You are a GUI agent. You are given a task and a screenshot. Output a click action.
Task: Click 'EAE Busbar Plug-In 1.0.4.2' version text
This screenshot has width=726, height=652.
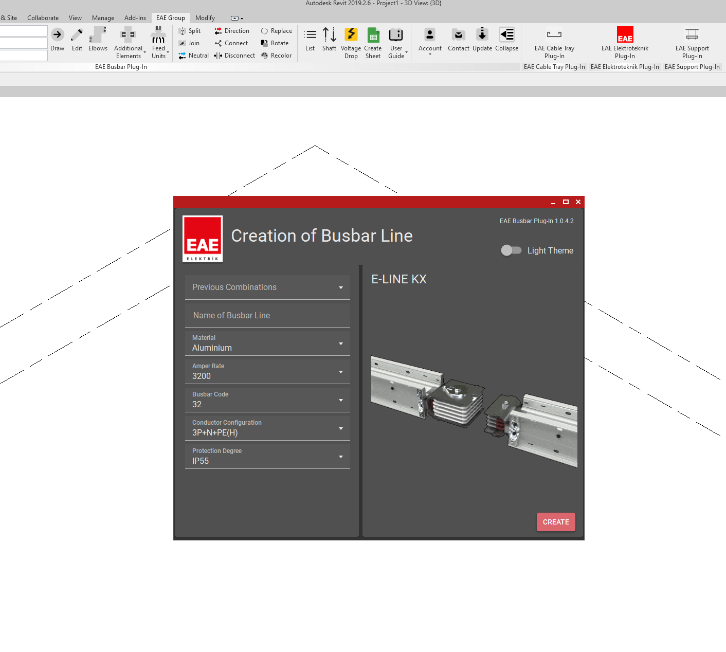[537, 221]
